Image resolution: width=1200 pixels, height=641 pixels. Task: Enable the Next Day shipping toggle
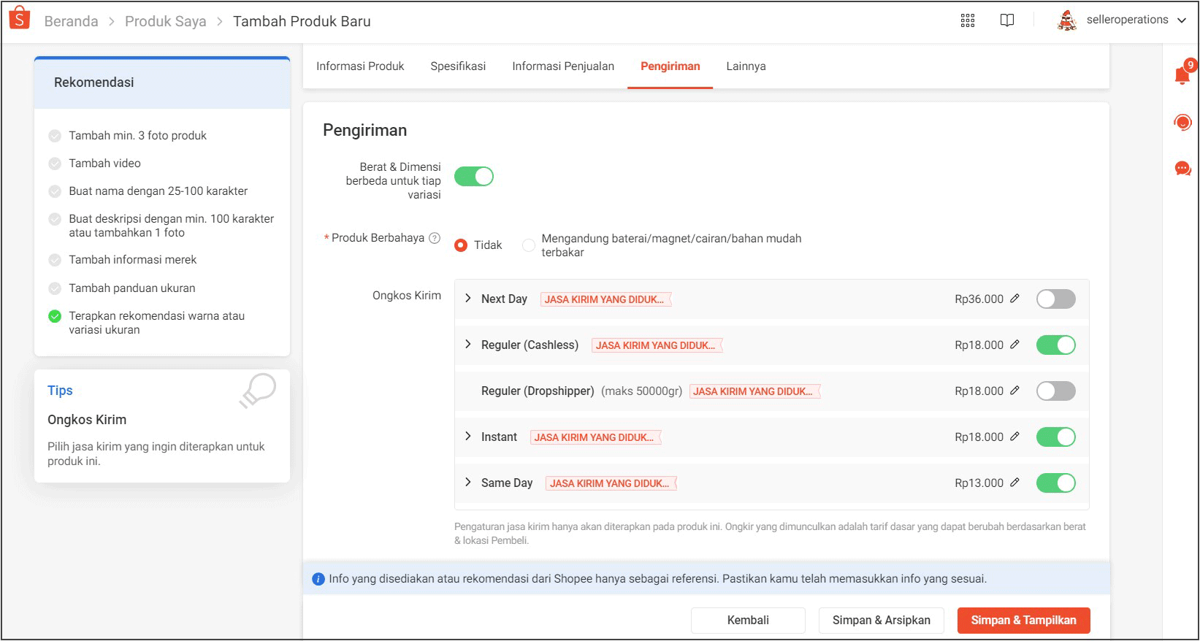[1056, 299]
